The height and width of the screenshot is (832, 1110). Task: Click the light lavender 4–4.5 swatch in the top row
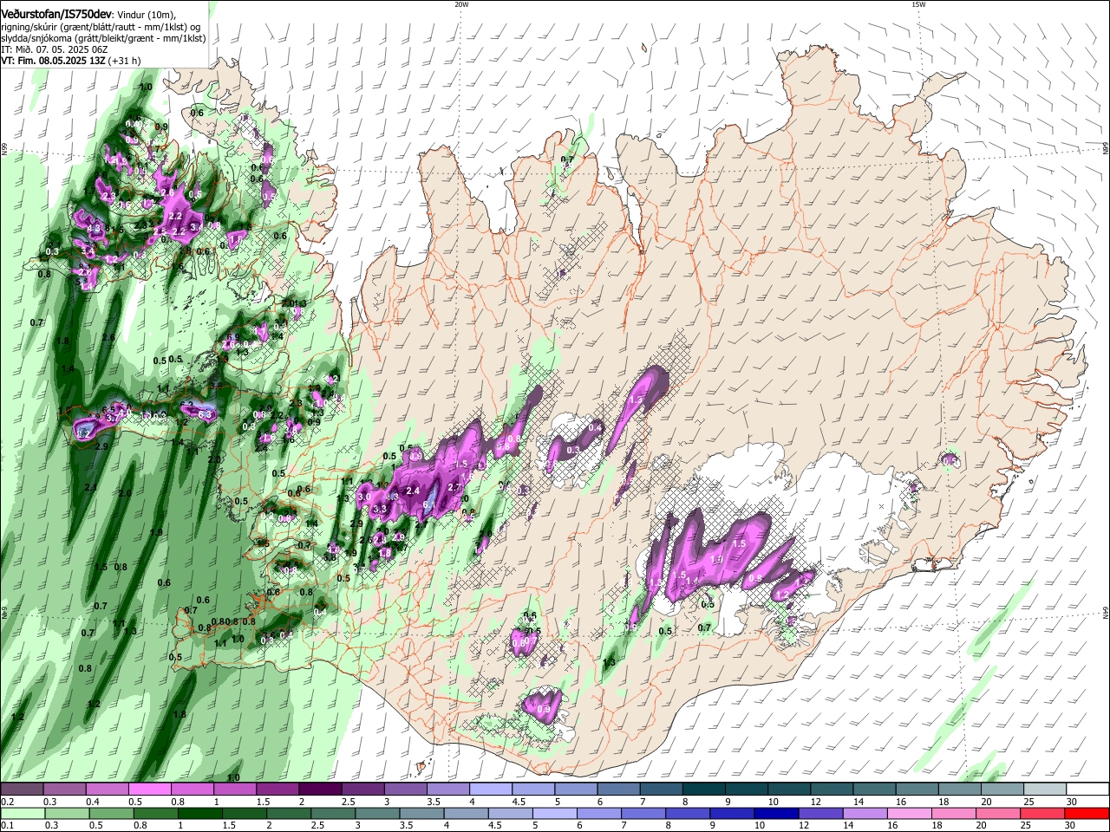490,790
